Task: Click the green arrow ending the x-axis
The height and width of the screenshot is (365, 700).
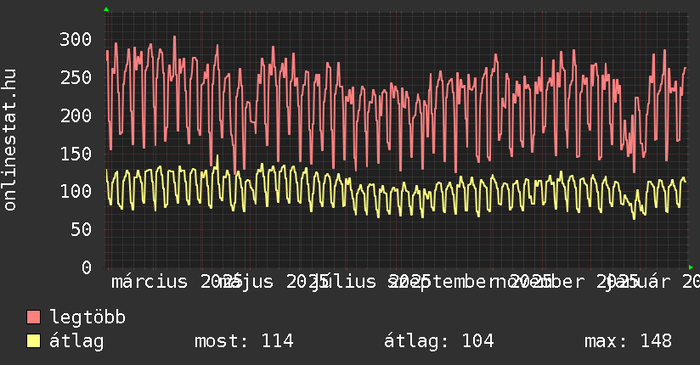Action: [691, 267]
